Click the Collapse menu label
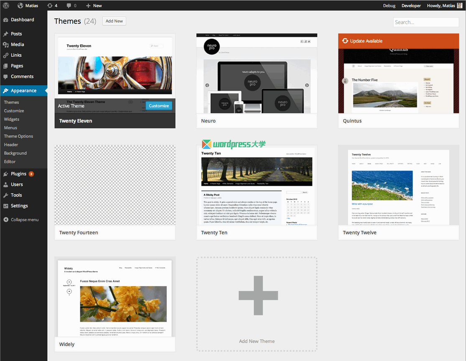 point(25,220)
